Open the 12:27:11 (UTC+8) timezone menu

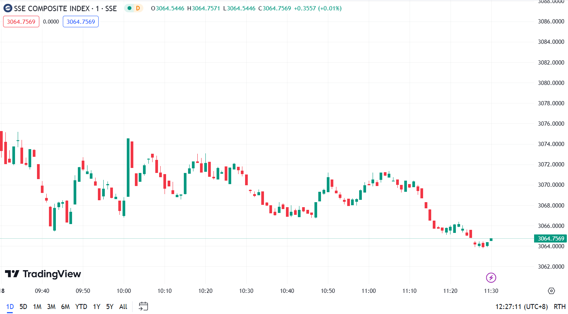[x=521, y=307]
